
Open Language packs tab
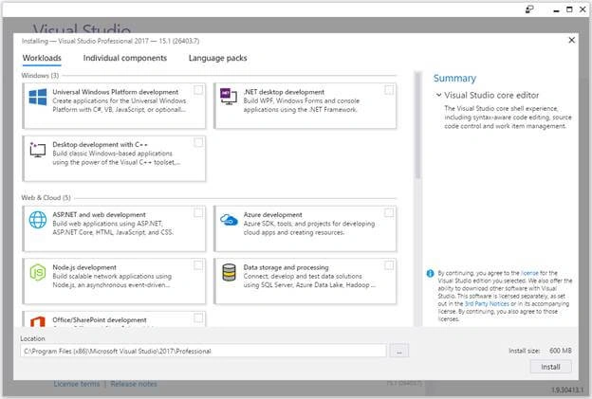click(218, 58)
